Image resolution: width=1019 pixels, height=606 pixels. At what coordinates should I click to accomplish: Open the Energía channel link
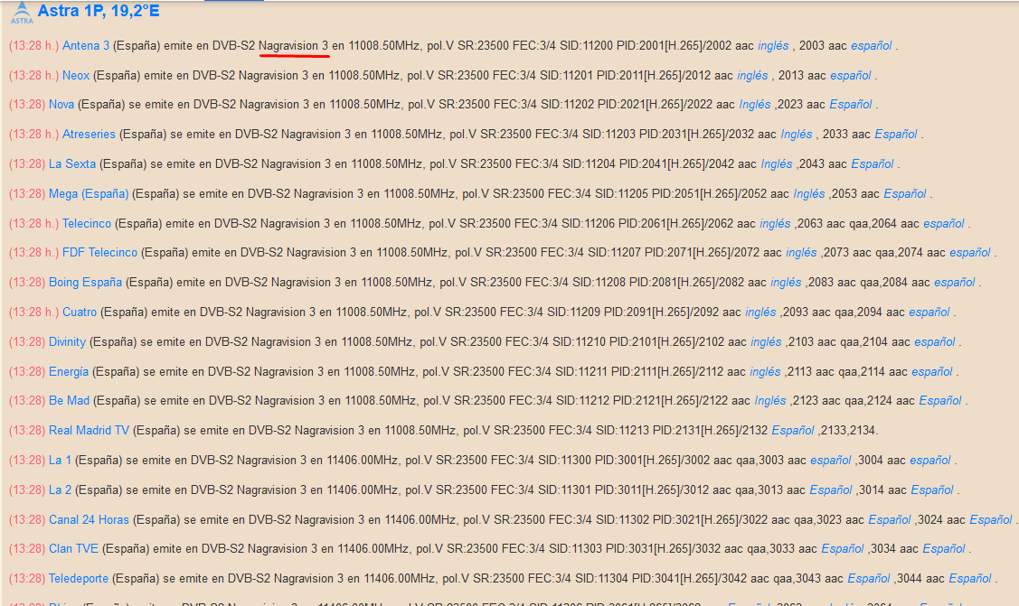point(68,372)
